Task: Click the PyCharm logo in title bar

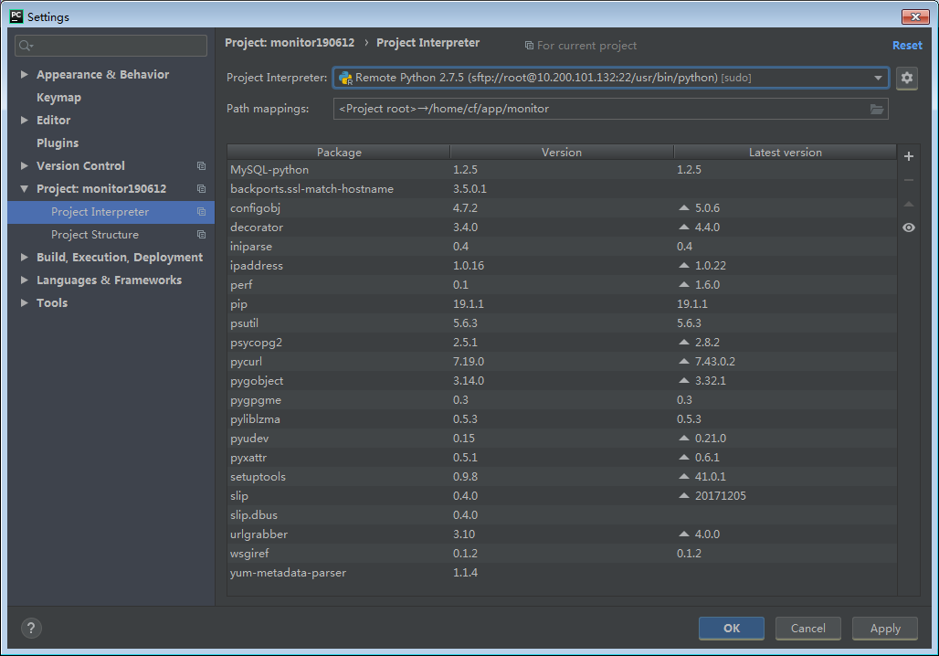Action: coord(16,16)
